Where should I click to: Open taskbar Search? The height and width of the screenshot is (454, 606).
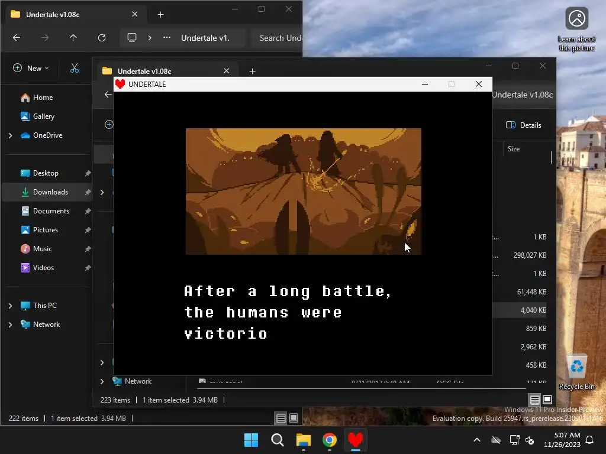(277, 440)
